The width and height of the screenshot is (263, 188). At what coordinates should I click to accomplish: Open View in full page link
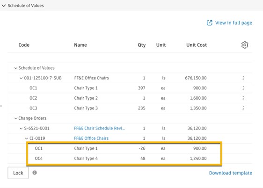pyautogui.click(x=234, y=23)
